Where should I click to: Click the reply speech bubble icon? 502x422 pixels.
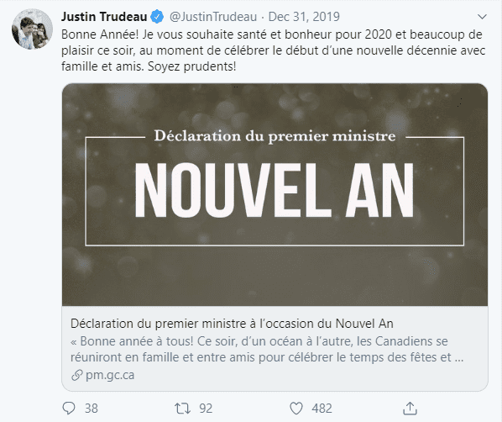(x=69, y=409)
